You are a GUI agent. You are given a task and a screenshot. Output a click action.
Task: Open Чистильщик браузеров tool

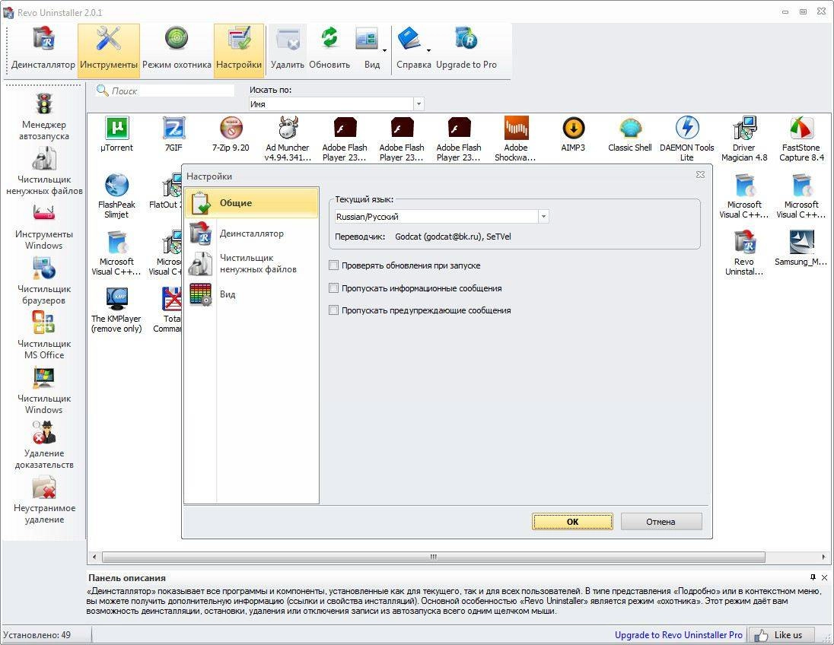pos(44,281)
